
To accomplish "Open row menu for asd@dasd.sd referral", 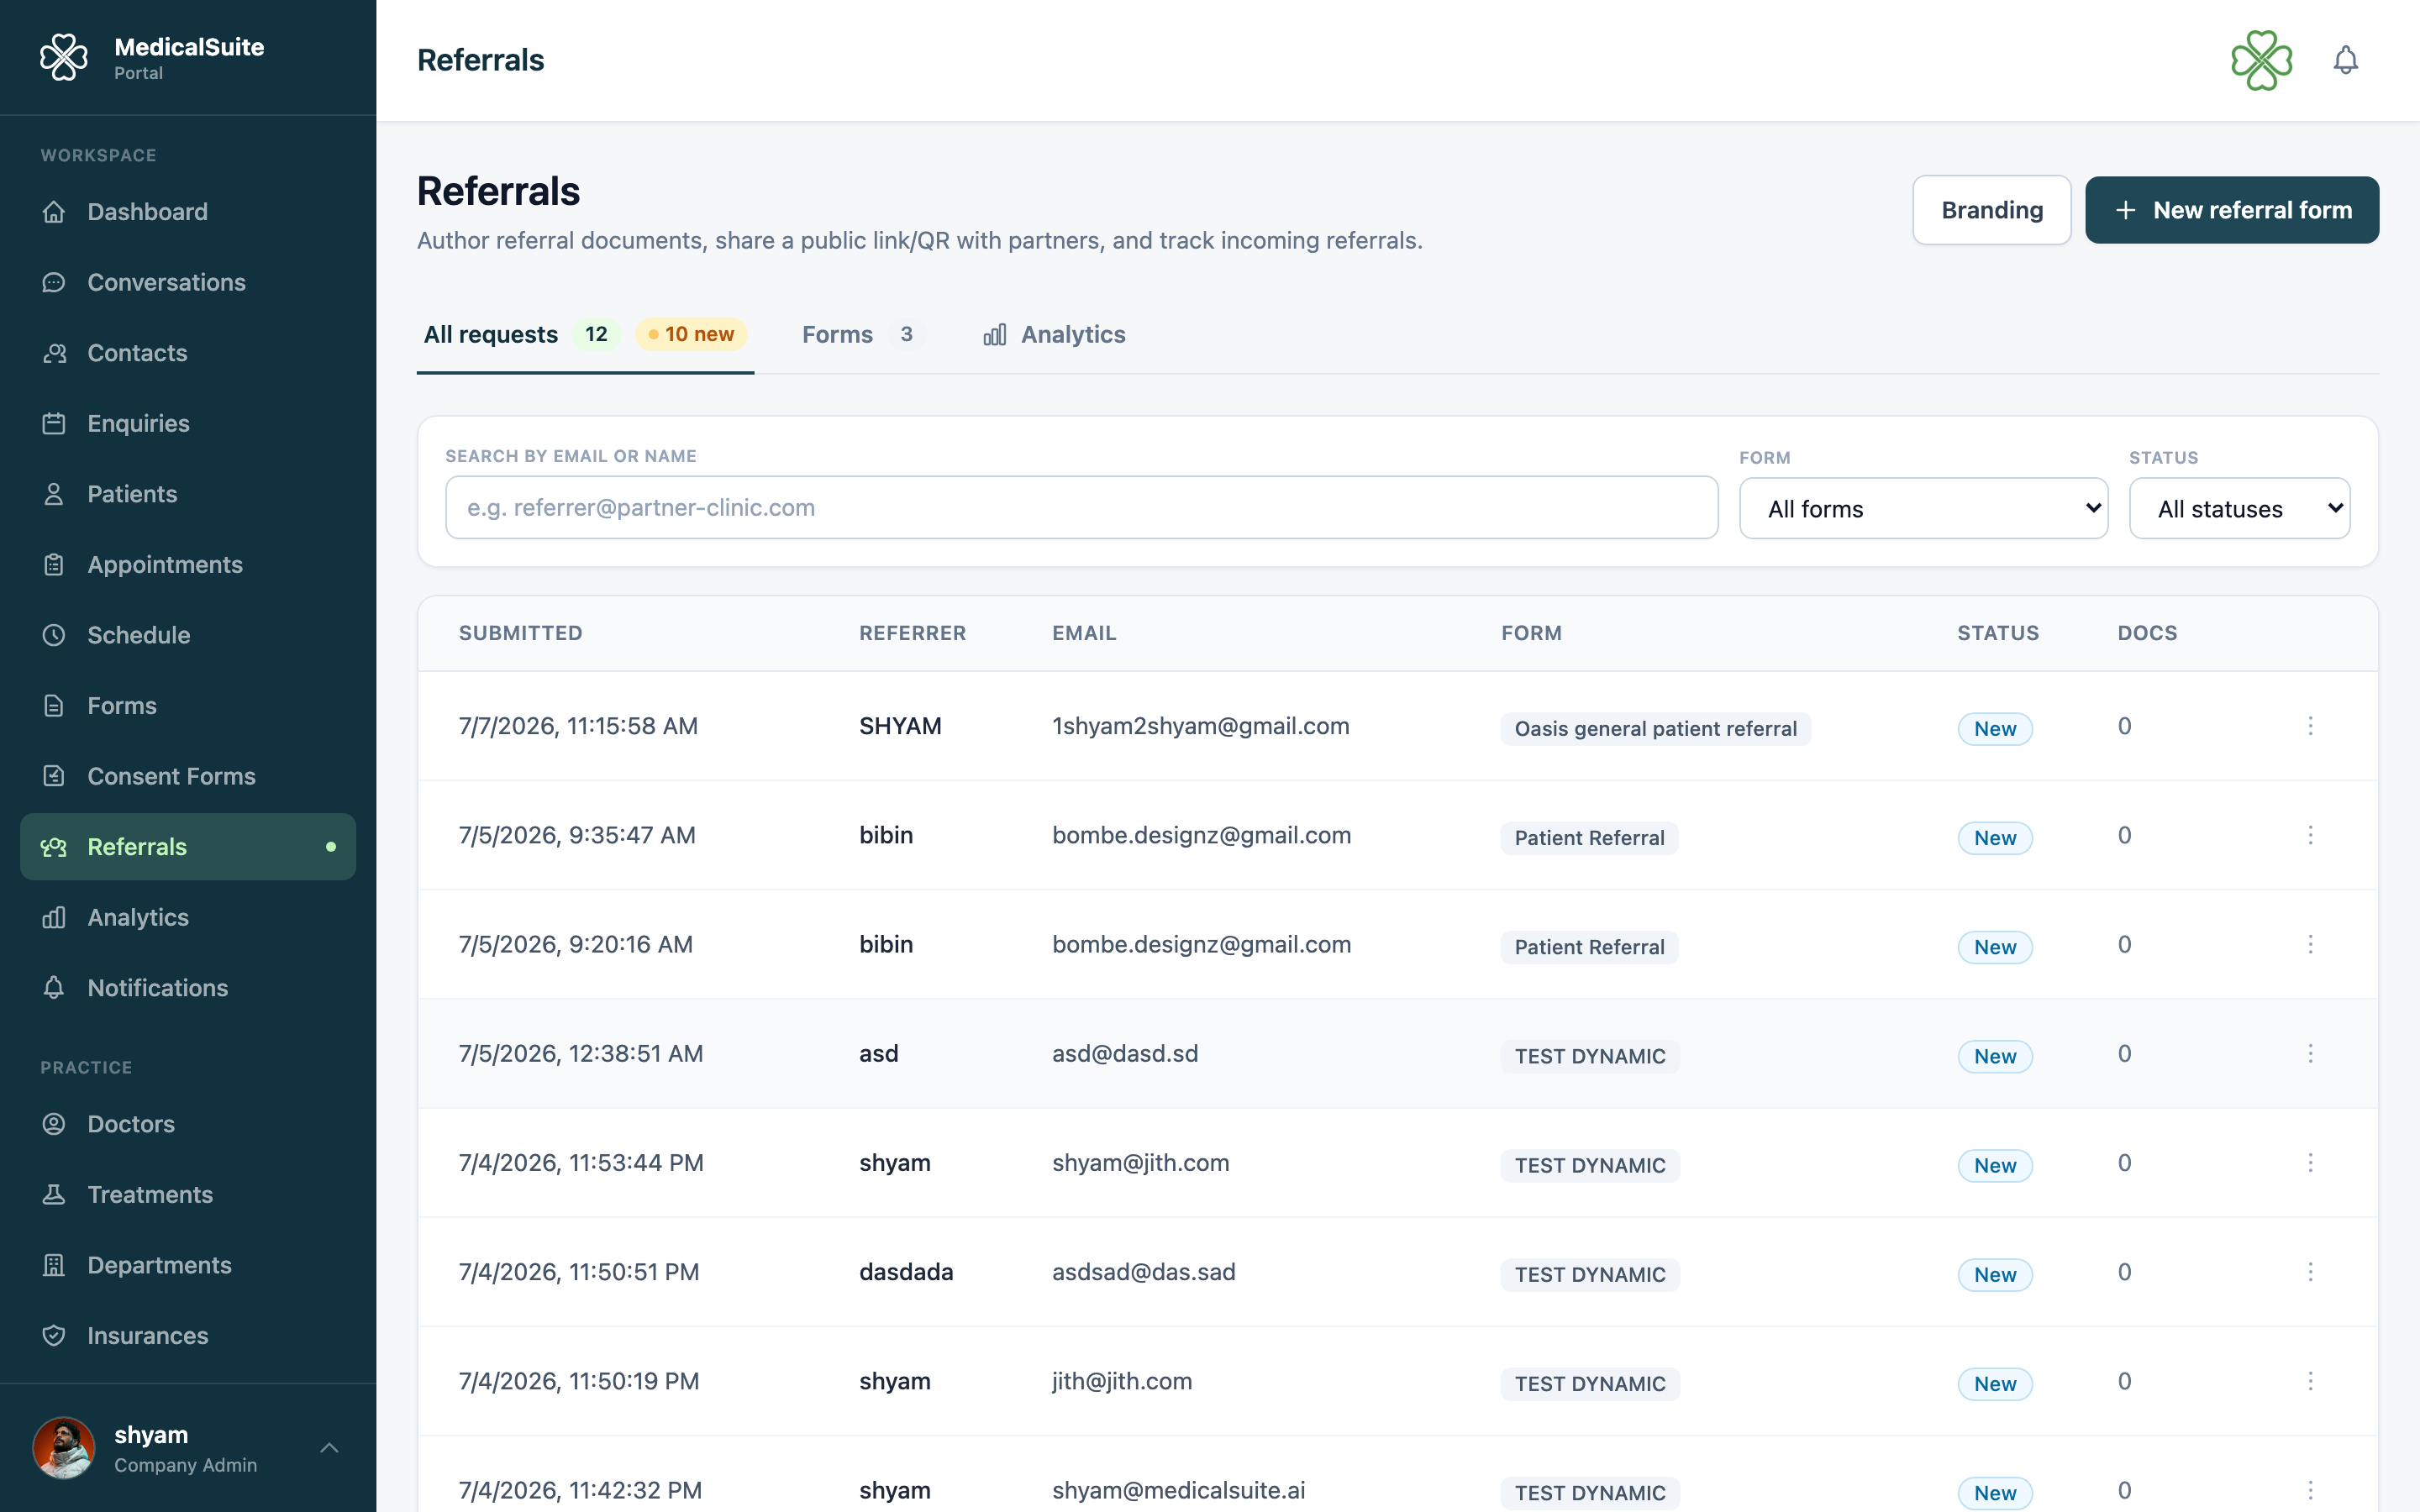I will [2310, 1053].
